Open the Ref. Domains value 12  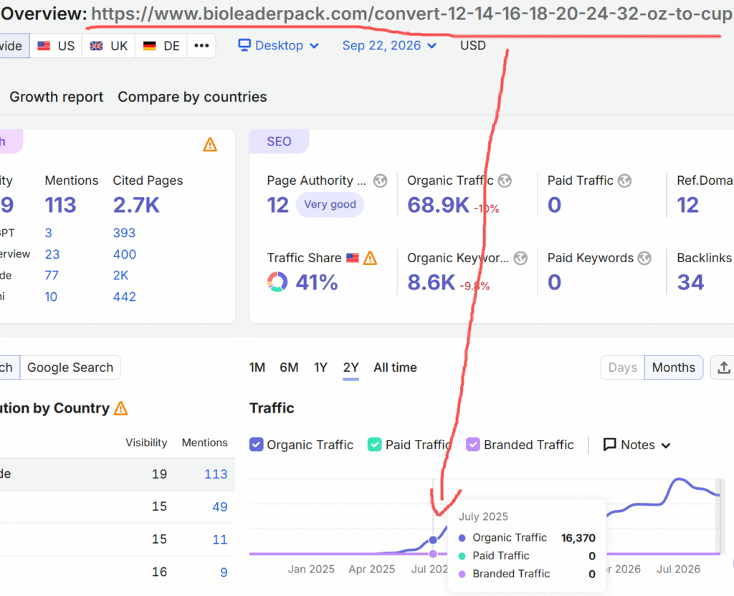coord(687,205)
